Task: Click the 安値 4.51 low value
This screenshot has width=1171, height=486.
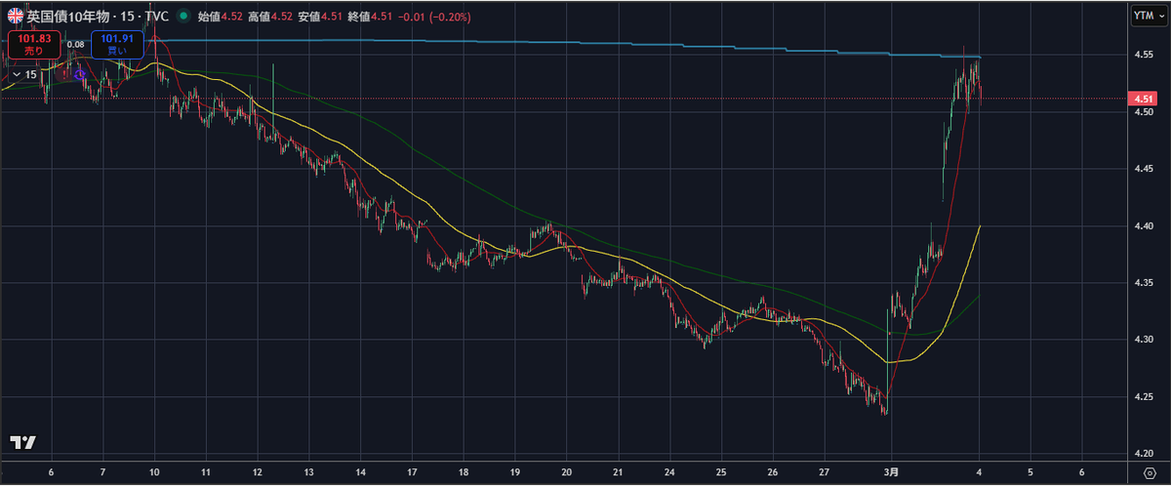Action: tap(320, 17)
